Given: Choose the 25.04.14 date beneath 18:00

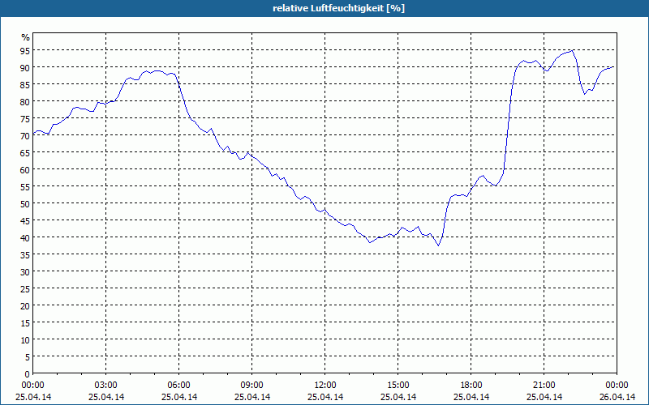Looking at the screenshot, I should (471, 397).
